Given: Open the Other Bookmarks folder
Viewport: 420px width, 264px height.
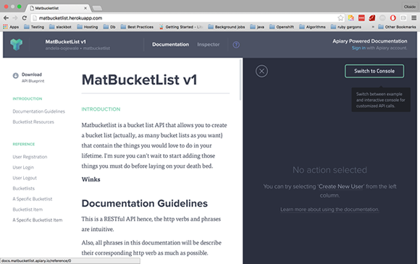Looking at the screenshot, I should pos(397,27).
